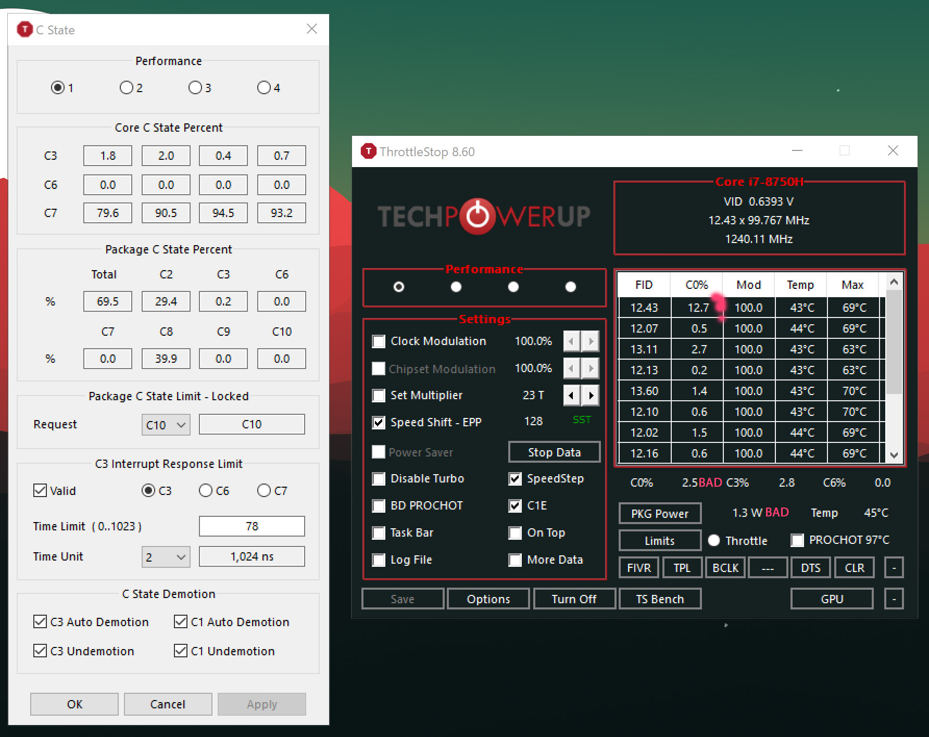Viewport: 929px width, 737px height.
Task: Increase Set Multiplier with right arrow
Action: pyautogui.click(x=591, y=396)
